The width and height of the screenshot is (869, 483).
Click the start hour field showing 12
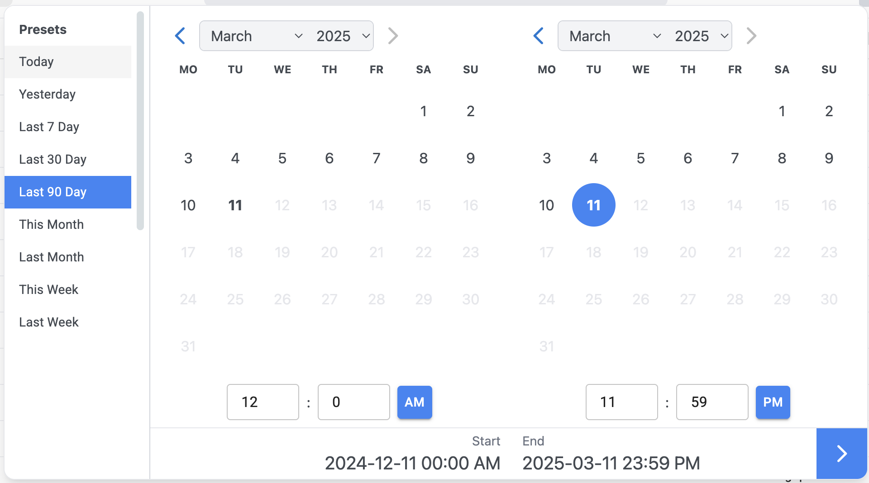tap(263, 402)
